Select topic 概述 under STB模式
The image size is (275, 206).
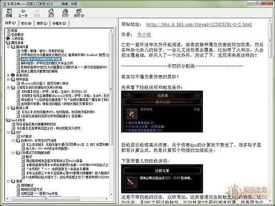(29, 157)
